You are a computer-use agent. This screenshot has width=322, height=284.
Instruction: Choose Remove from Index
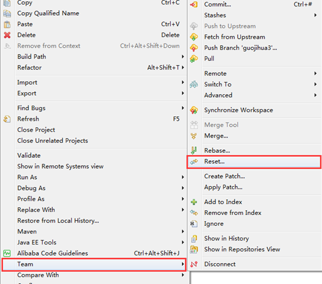click(x=232, y=213)
